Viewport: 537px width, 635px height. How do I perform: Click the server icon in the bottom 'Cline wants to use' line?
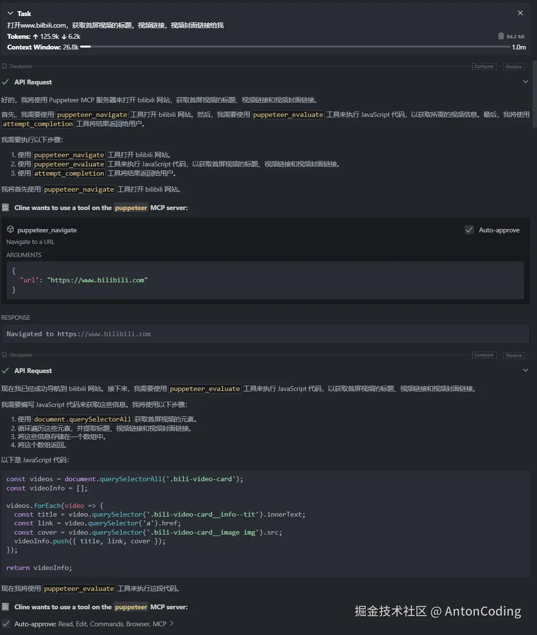click(x=5, y=607)
